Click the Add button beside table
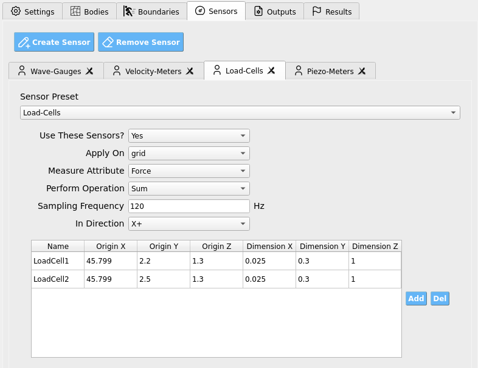The width and height of the screenshot is (478, 368). point(416,298)
